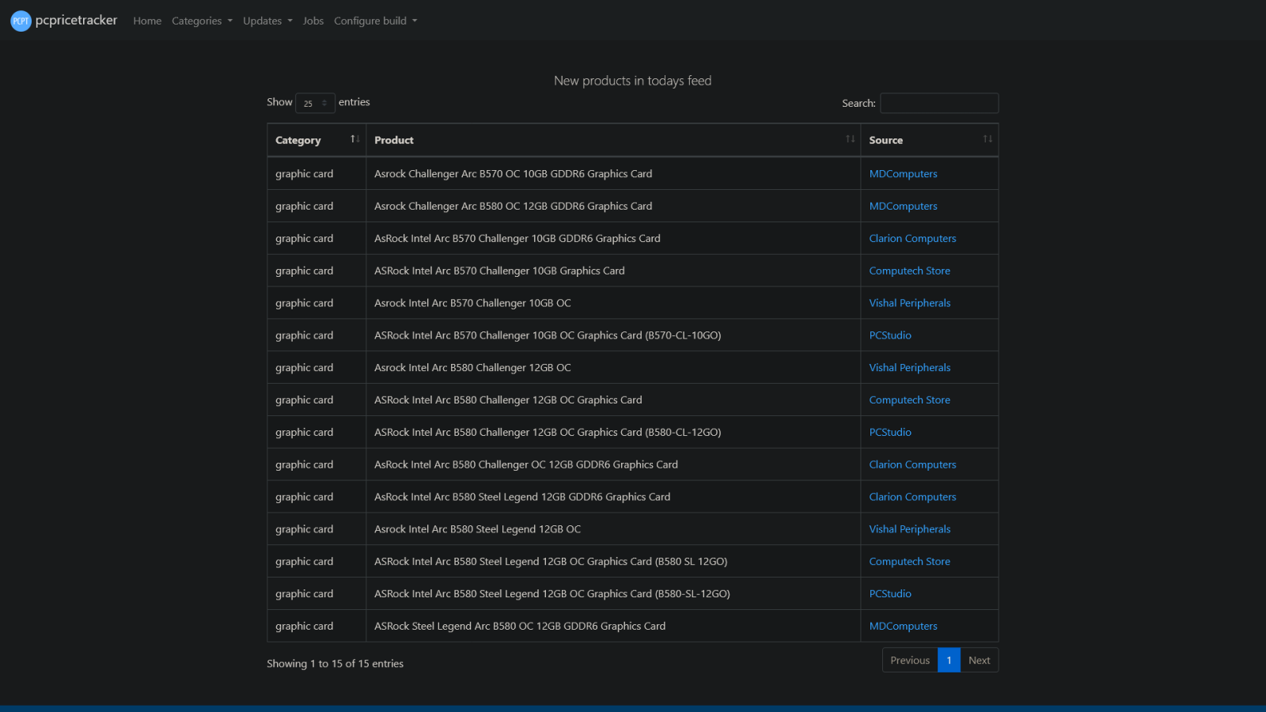Image resolution: width=1266 pixels, height=712 pixels.
Task: Select page 1 in the pagination
Action: (x=949, y=660)
